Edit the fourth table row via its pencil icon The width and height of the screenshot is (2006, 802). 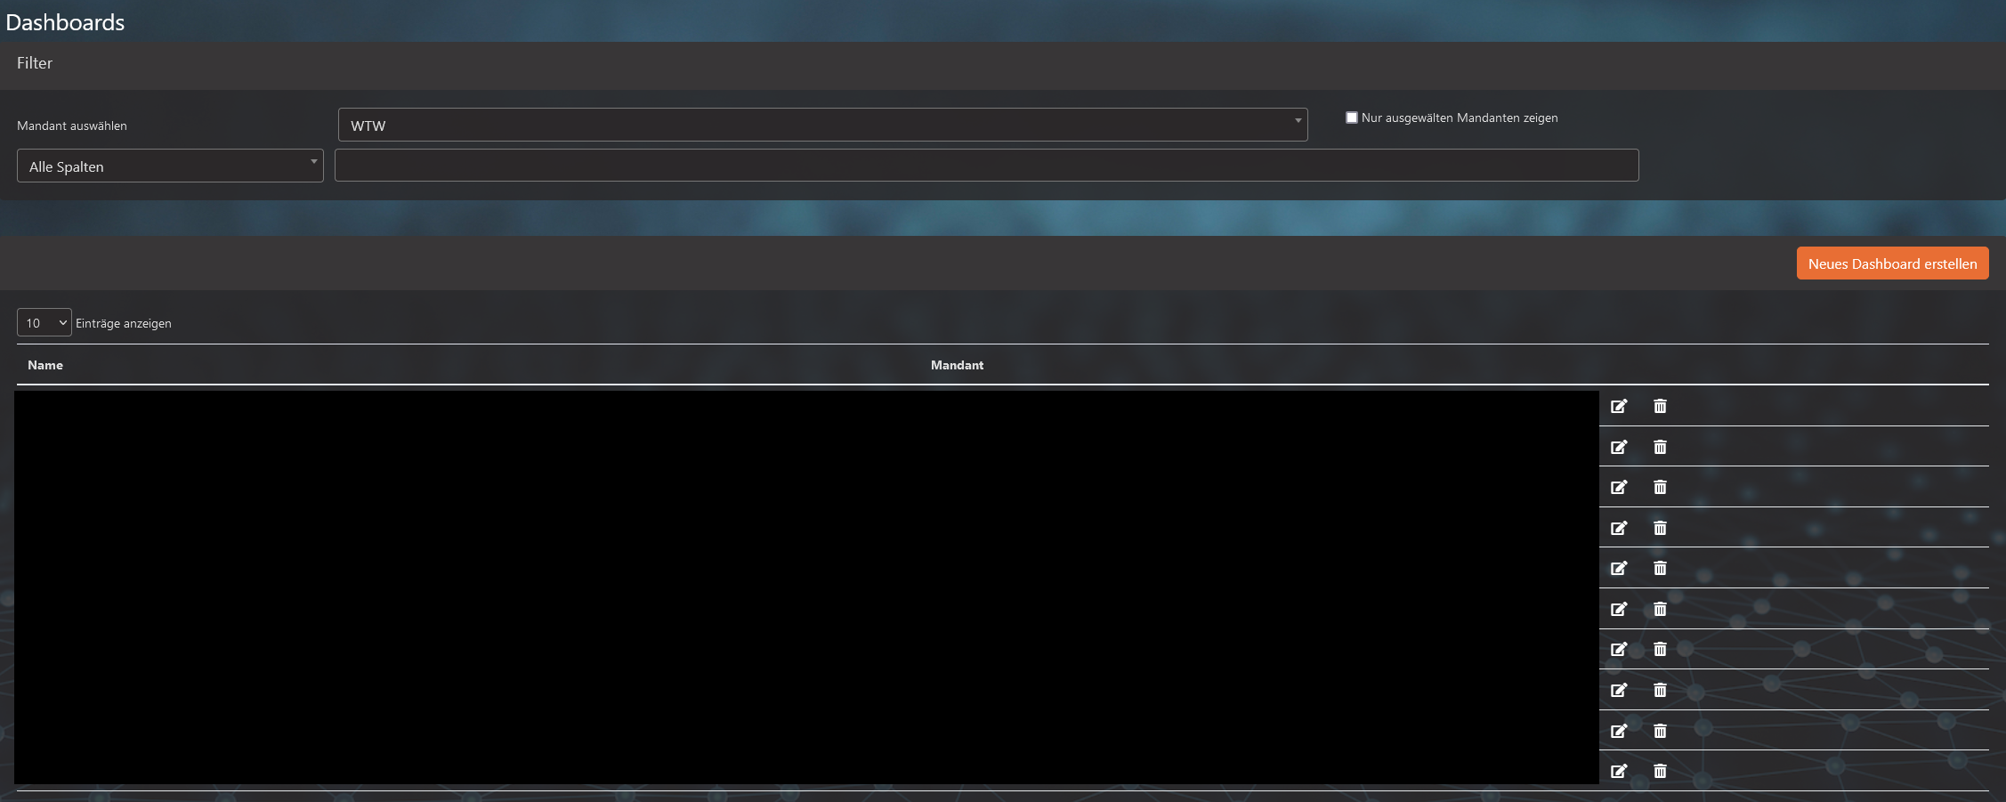(1619, 528)
